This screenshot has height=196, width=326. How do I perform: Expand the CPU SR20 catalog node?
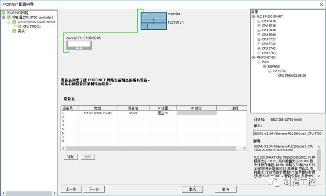pyautogui.click(x=259, y=21)
